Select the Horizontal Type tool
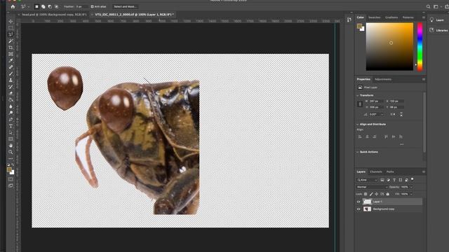Screen dimensions: 449x252 11,126
